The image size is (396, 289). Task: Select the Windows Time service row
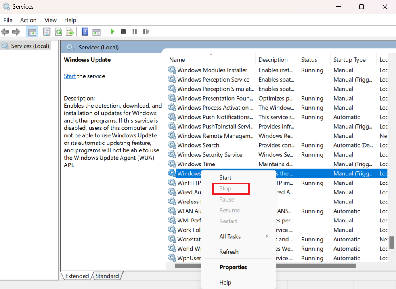196,164
